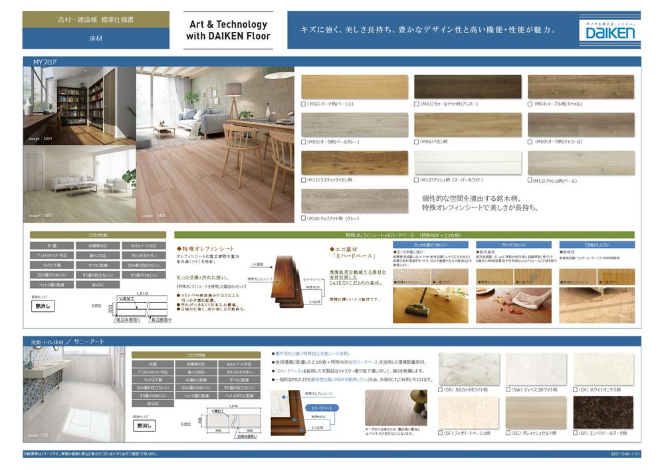This screenshot has width=664, height=470.
Task: Click the 引っかき傷がつきにくい blue label
Action: (431, 245)
